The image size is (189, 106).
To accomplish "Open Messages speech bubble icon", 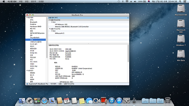I will click(x=89, y=101).
